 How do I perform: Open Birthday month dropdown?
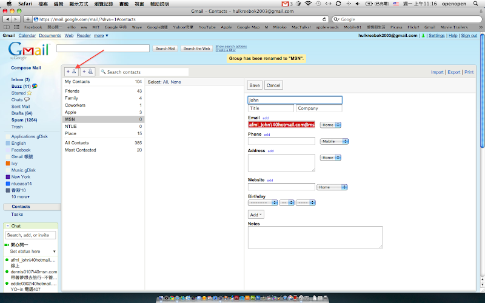[x=263, y=203]
